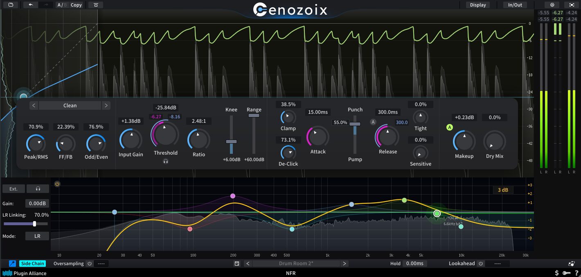
Task: Select the red EQ node near 100 Hz
Action: point(190,229)
